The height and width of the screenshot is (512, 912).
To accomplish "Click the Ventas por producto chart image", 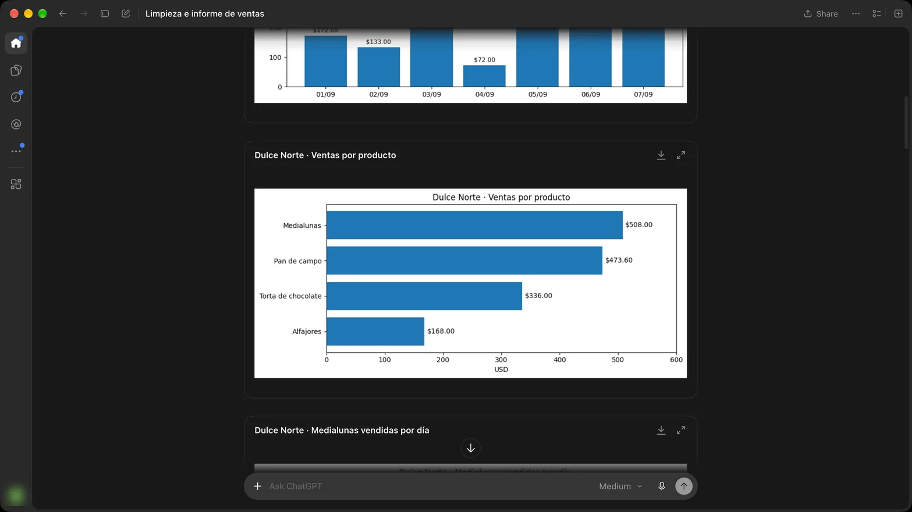I will [470, 283].
